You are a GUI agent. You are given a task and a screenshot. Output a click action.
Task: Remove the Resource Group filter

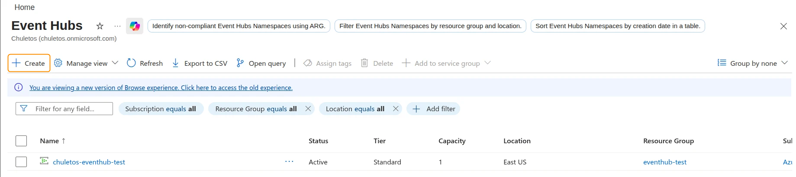pos(308,109)
